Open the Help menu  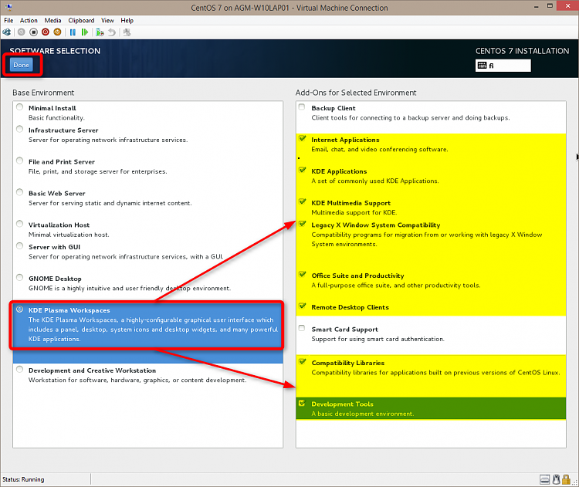tap(127, 20)
